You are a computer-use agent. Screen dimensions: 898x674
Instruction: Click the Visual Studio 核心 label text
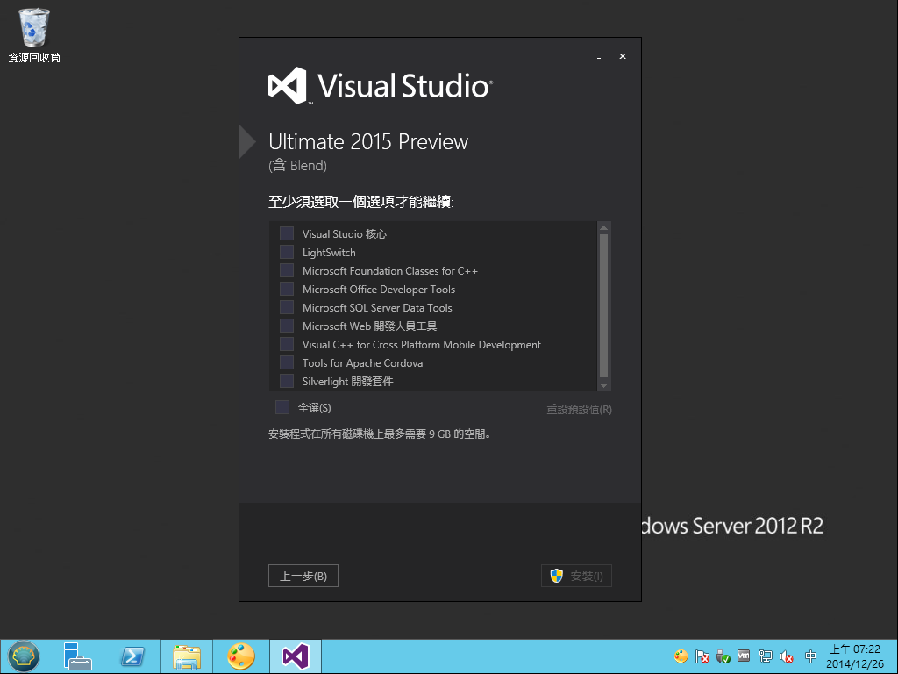pos(344,233)
